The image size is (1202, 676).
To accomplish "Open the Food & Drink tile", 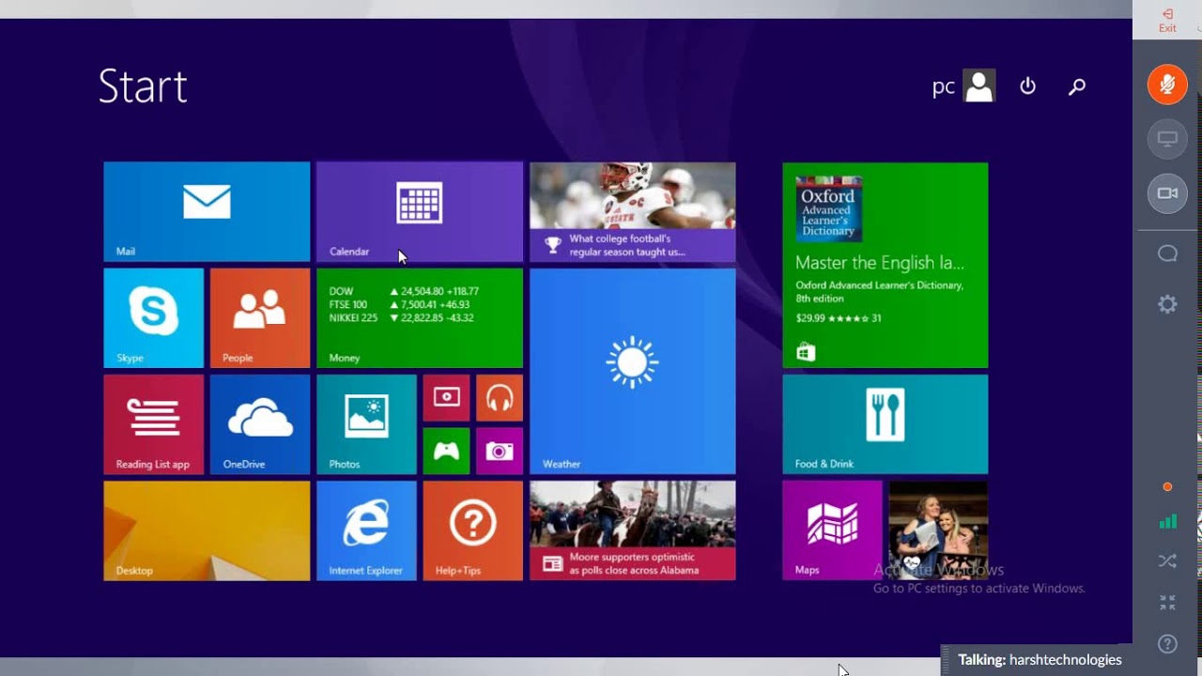I will point(886,424).
